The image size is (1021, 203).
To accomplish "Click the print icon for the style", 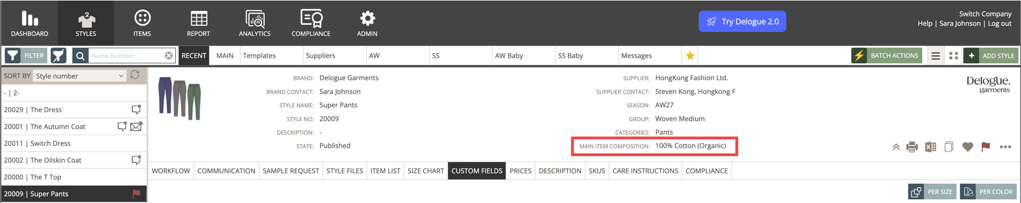I will (912, 147).
